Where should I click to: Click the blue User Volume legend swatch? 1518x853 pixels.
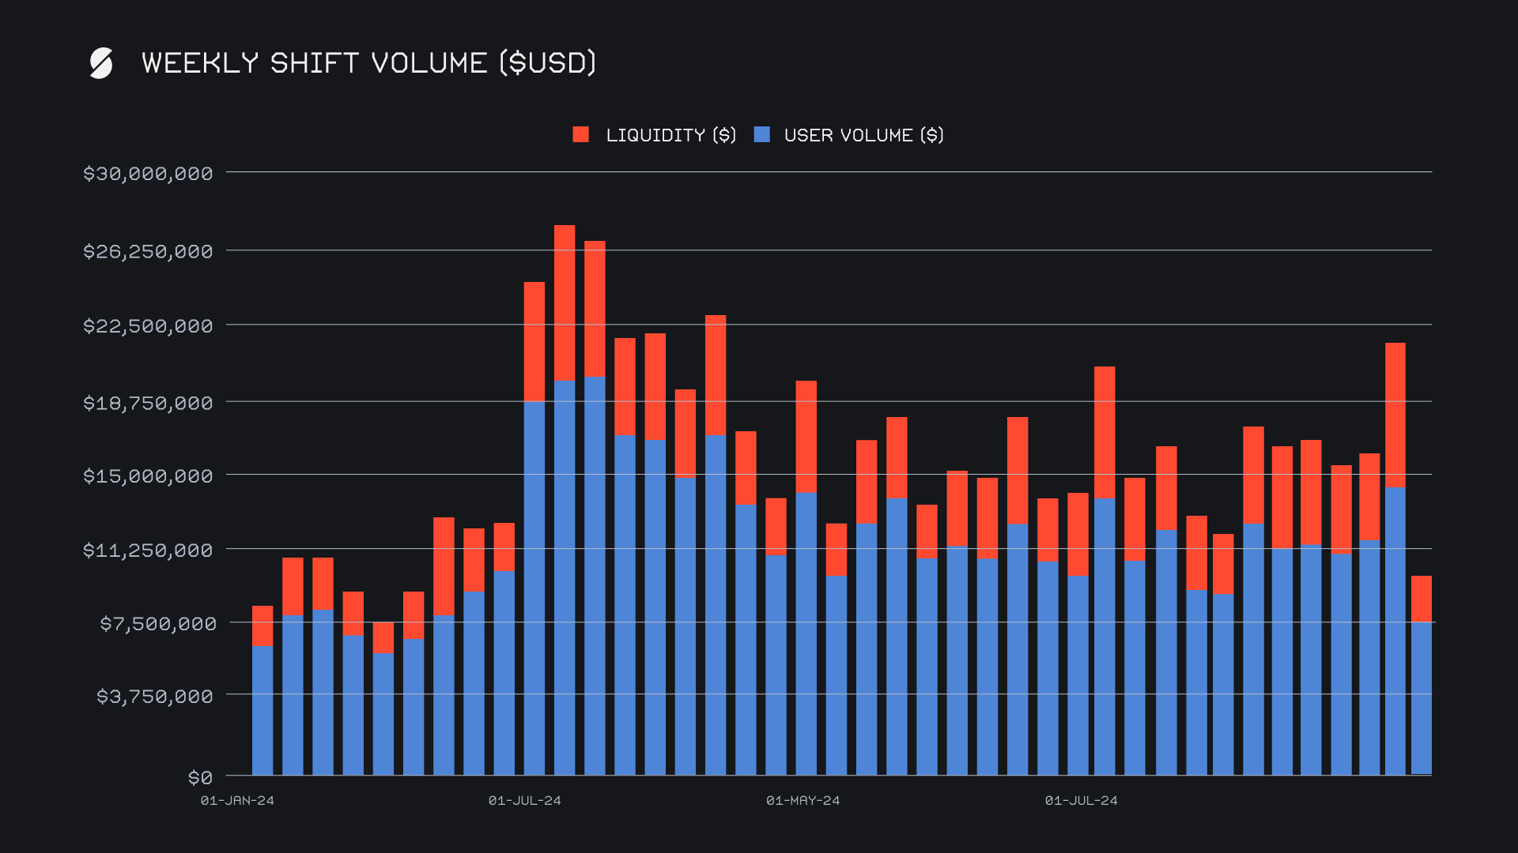point(762,135)
